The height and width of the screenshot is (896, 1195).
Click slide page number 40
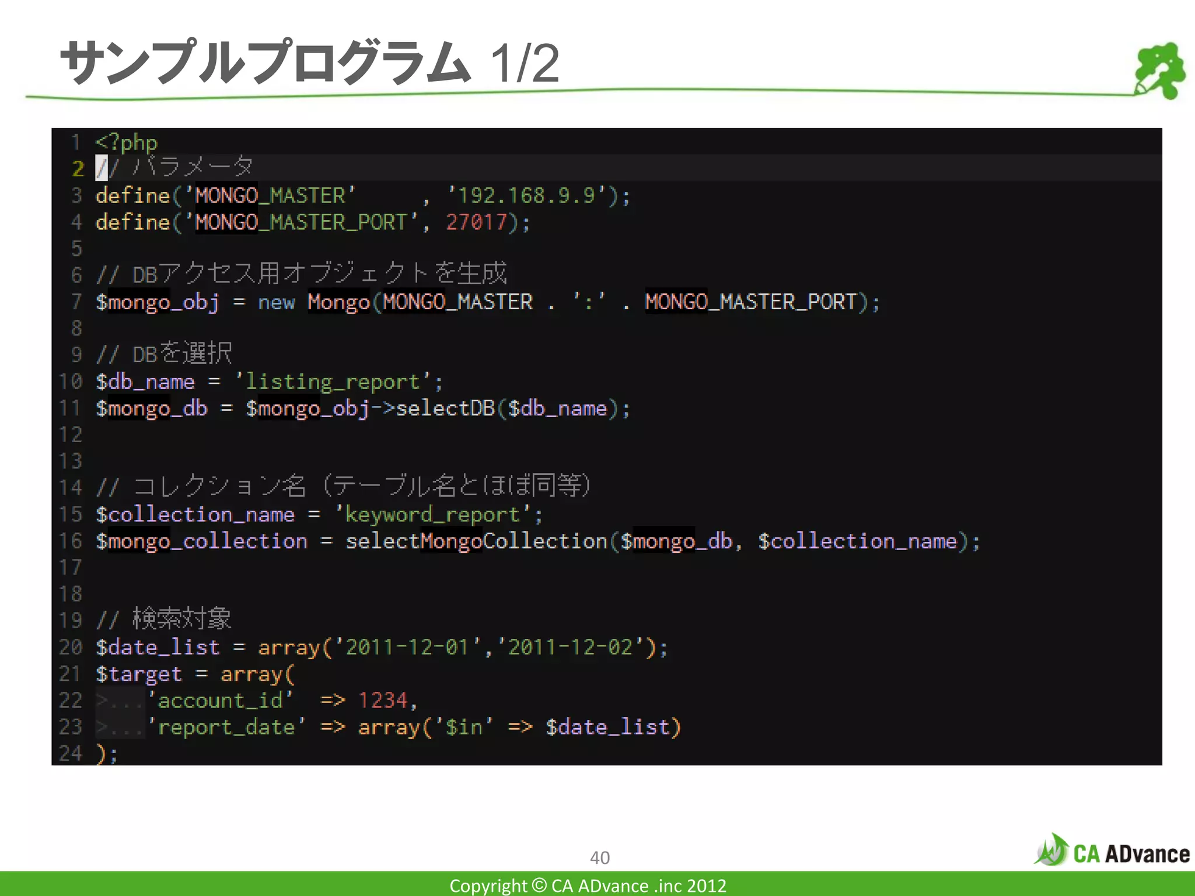599,857
